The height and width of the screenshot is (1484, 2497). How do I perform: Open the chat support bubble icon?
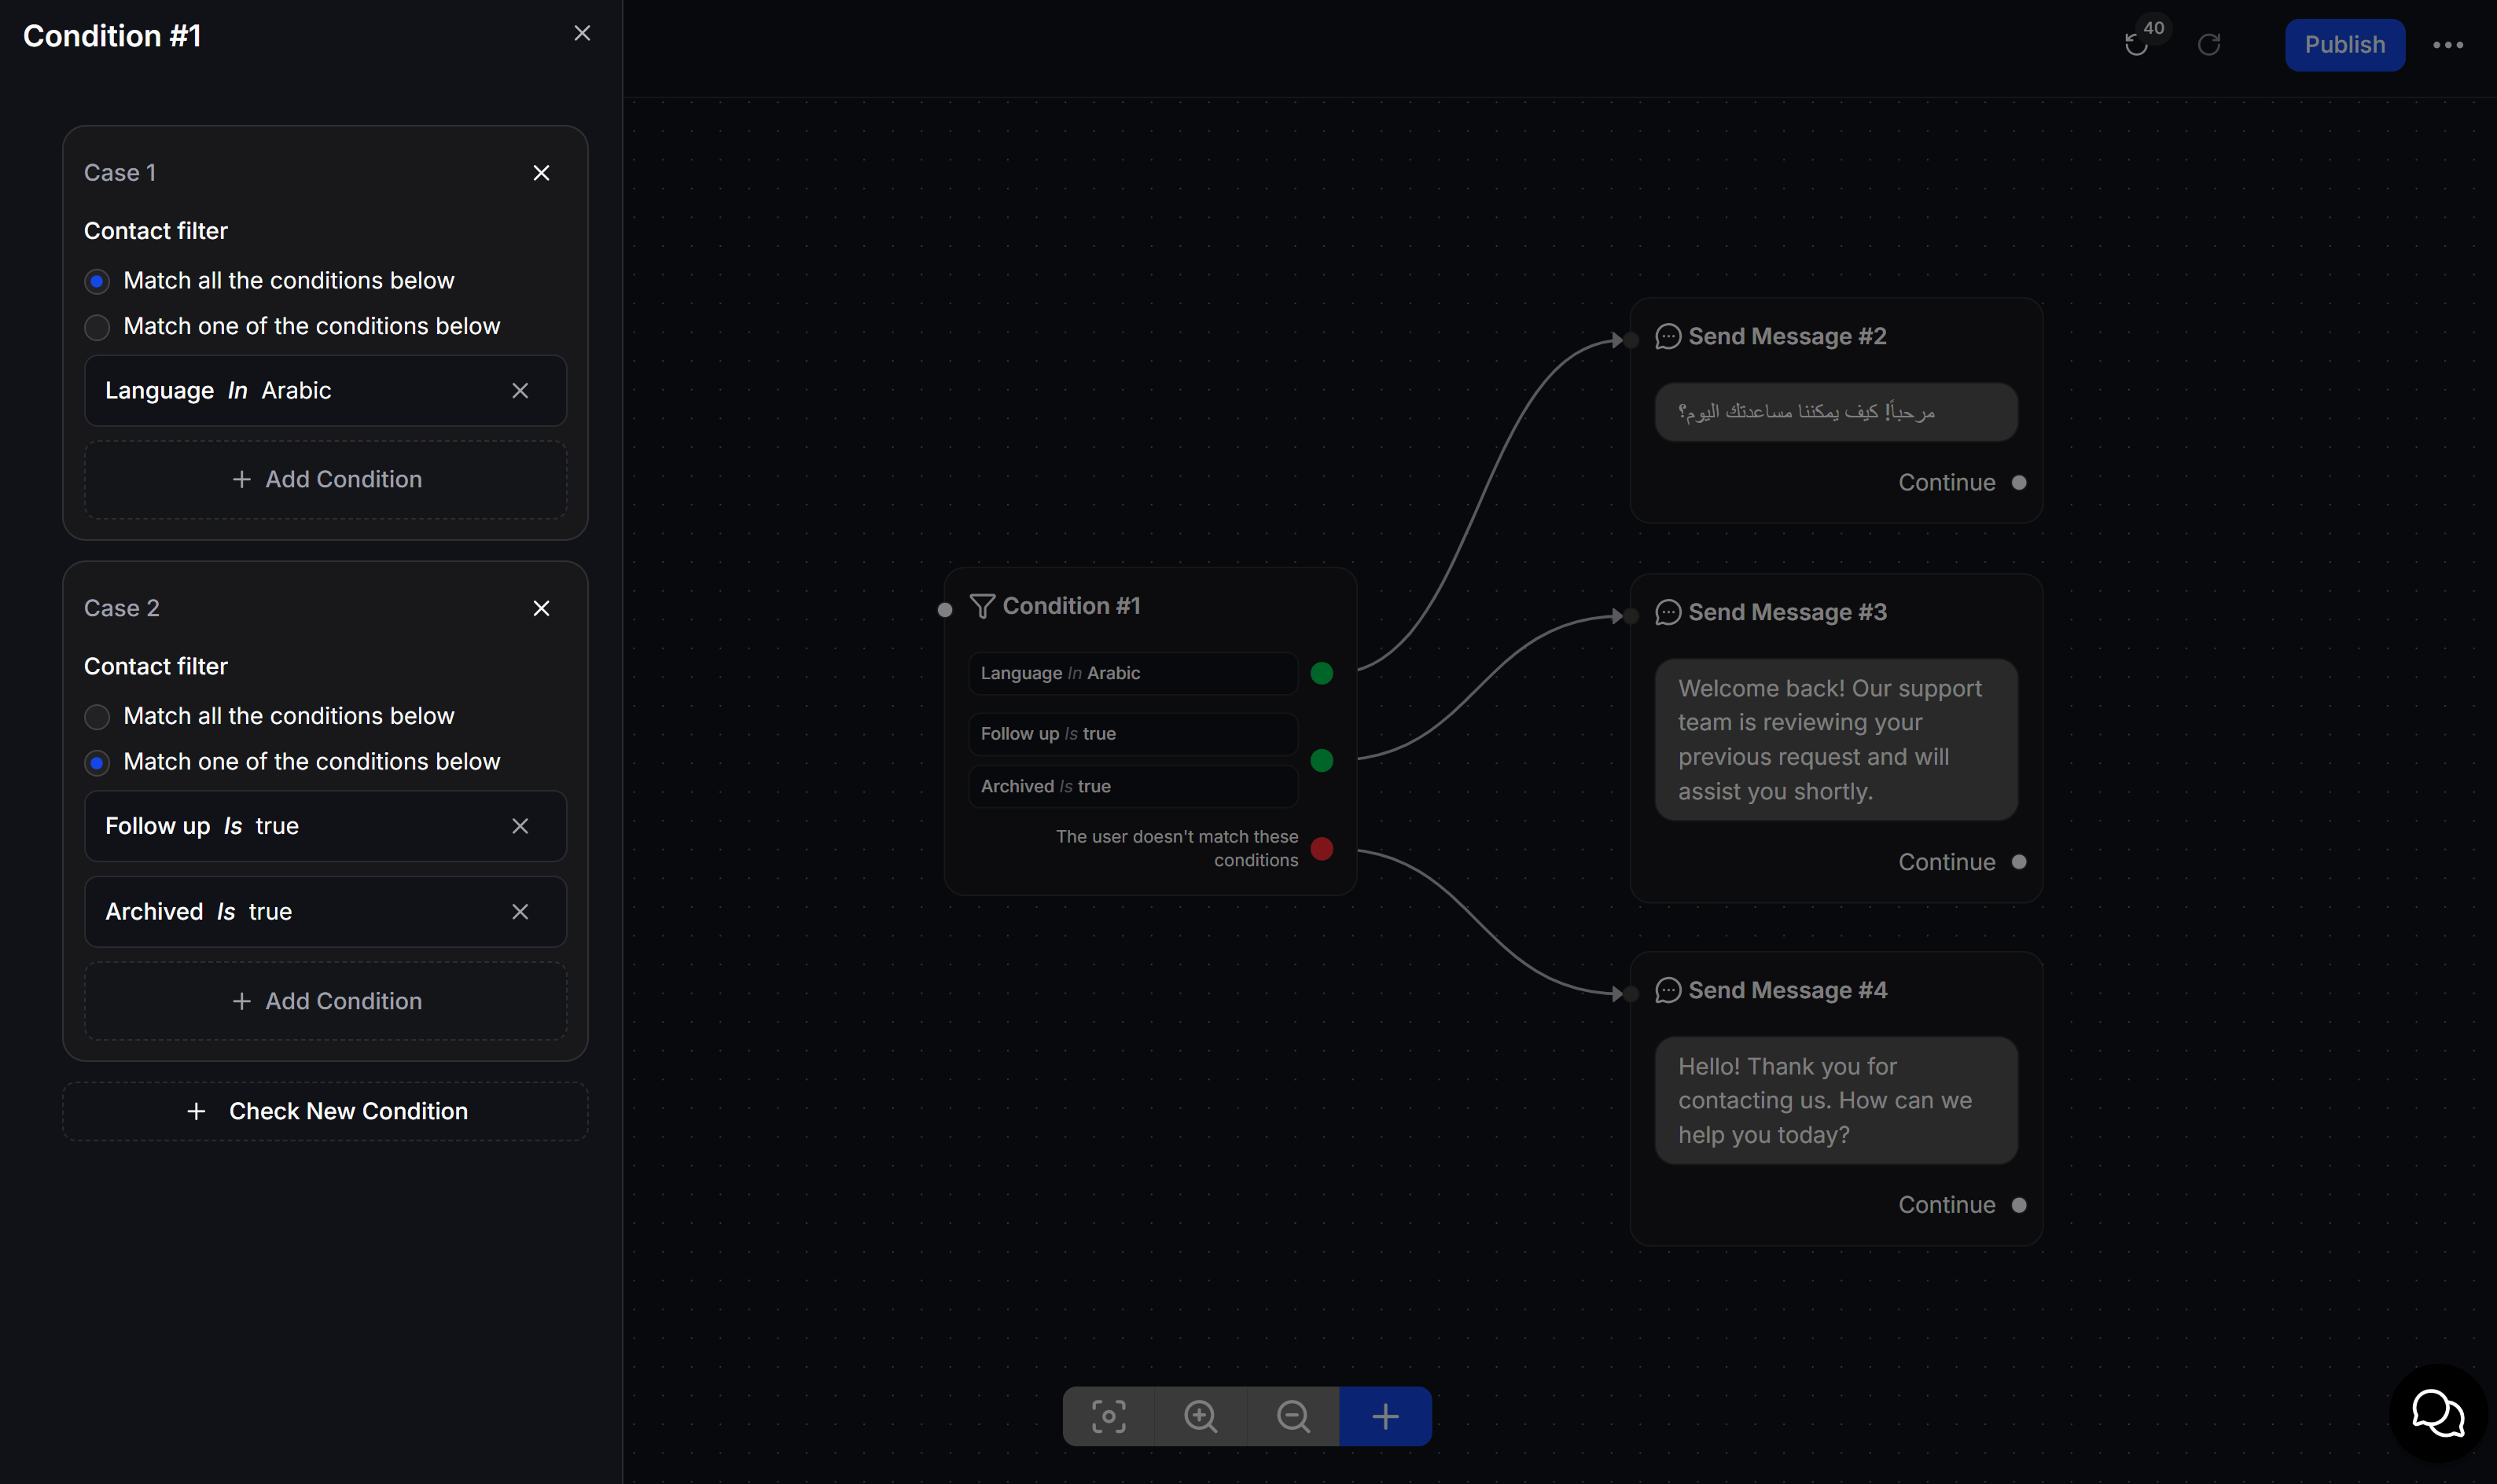pos(2438,1413)
